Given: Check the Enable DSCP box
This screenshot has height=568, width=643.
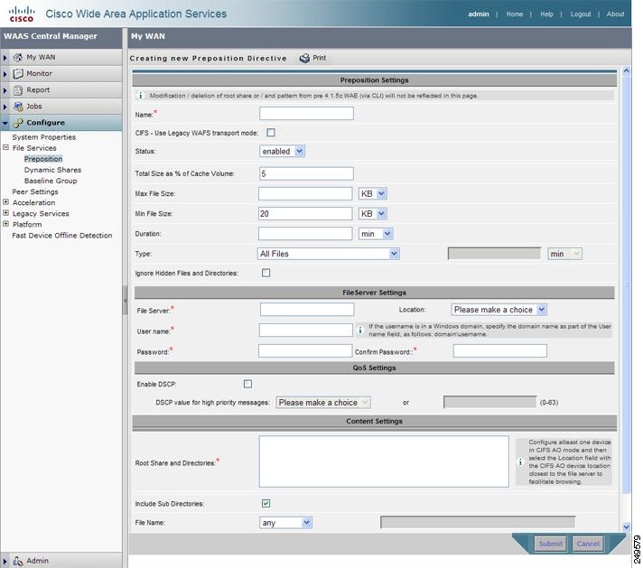Looking at the screenshot, I should click(x=247, y=384).
